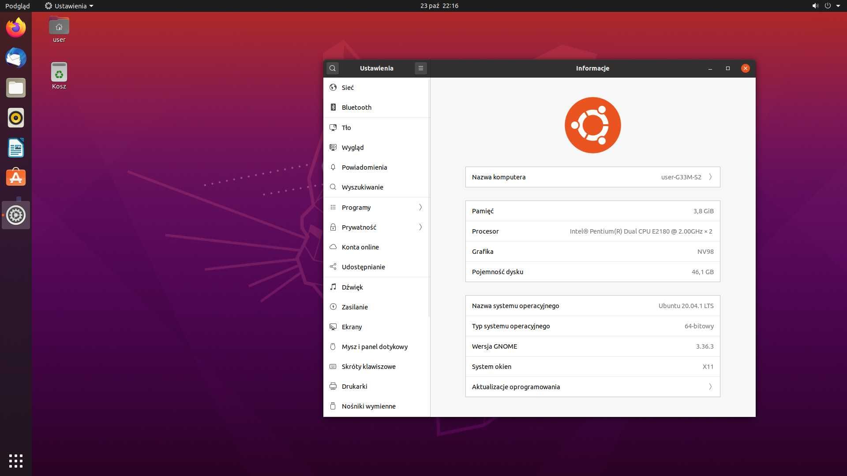Click the Zasilanie power icon
Viewport: 847px width, 476px height.
[x=333, y=307]
